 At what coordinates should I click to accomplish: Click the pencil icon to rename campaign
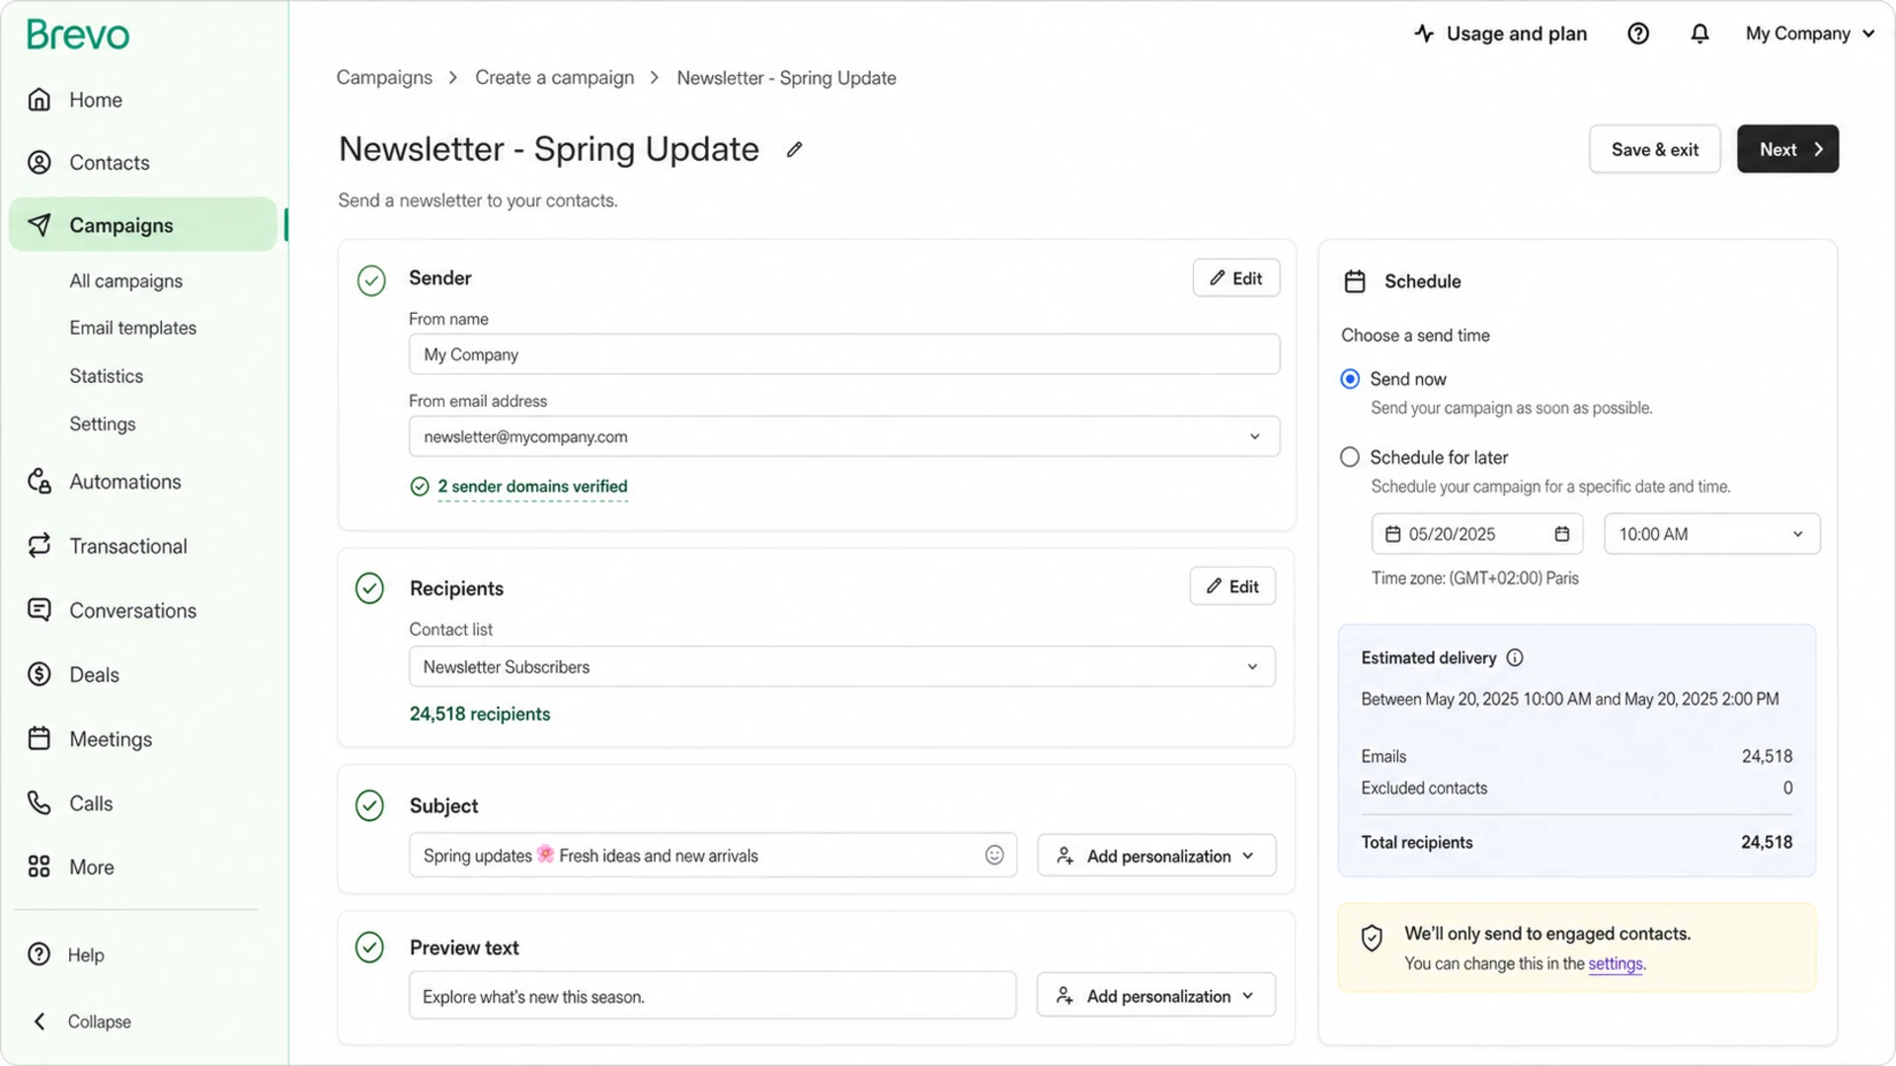click(x=794, y=150)
